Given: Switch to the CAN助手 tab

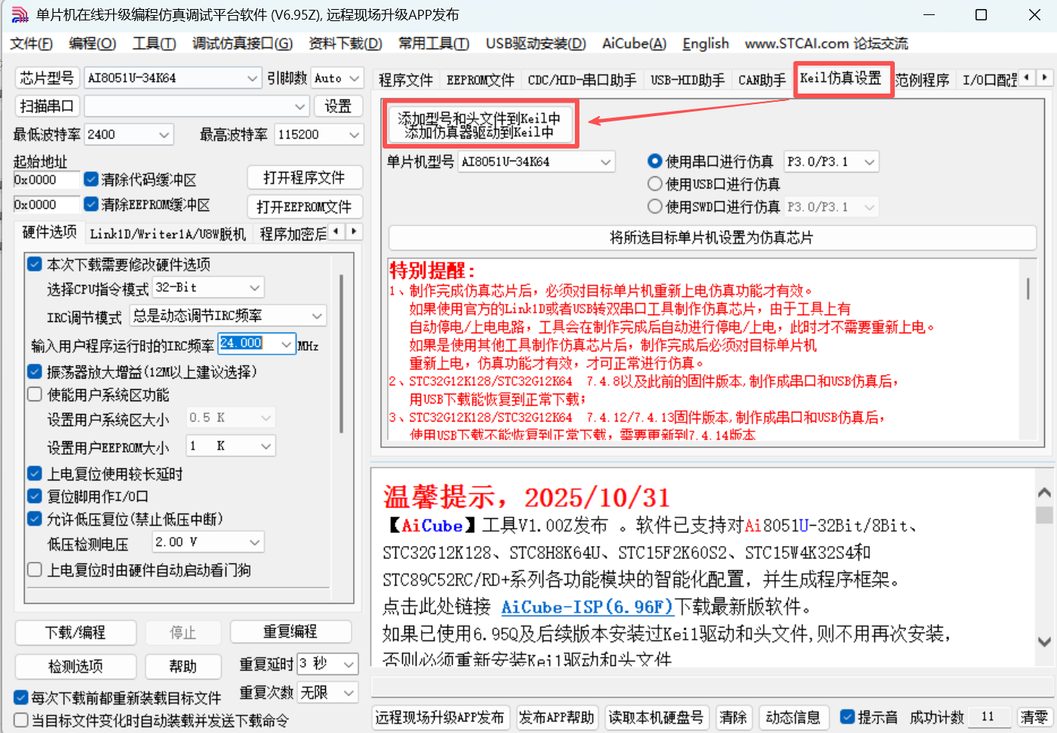Looking at the screenshot, I should coord(760,80).
